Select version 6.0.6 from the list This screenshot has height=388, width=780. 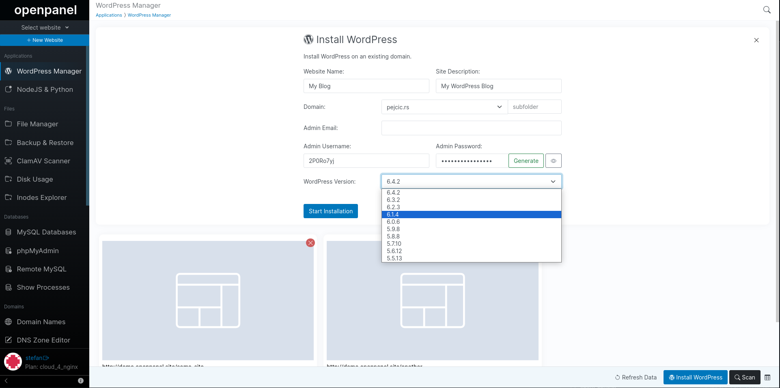coord(471,222)
